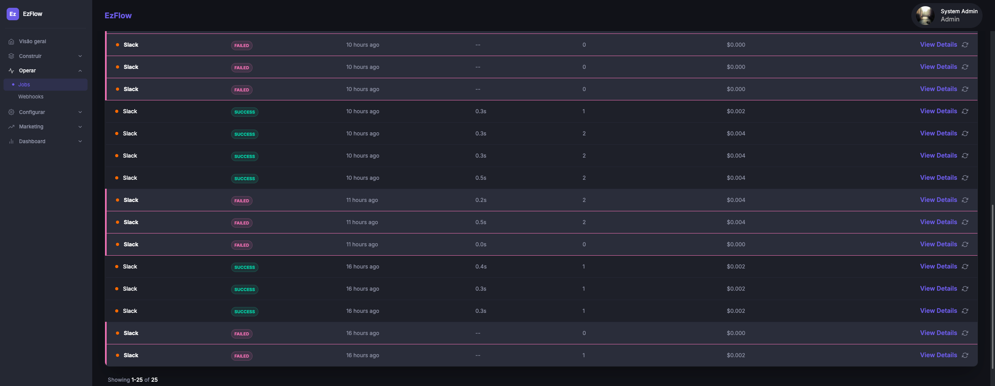View Details for failed 0.5s job
995x386 pixels.
click(938, 222)
